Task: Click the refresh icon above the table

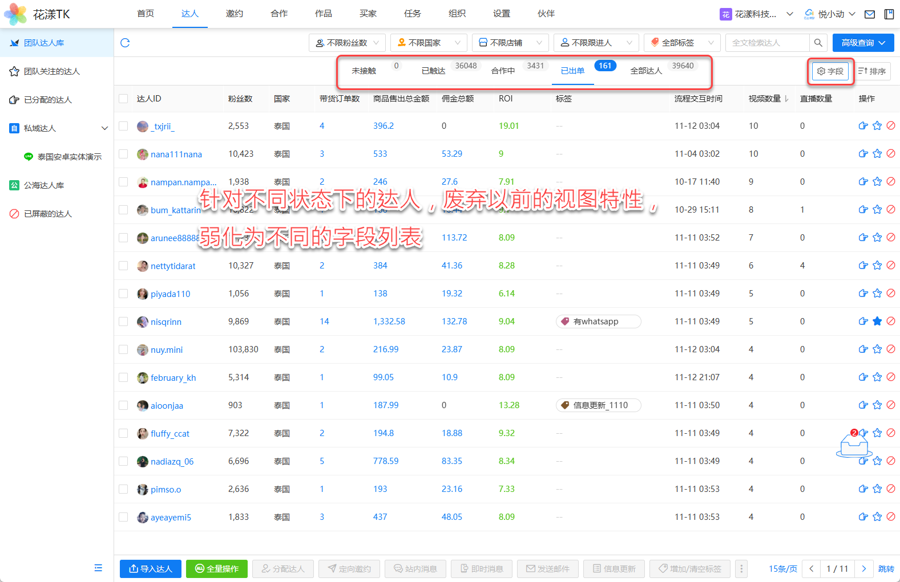Action: pos(125,43)
